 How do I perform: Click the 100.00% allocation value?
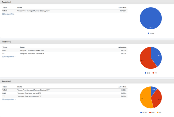point(123,11)
